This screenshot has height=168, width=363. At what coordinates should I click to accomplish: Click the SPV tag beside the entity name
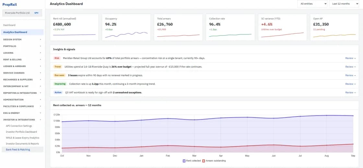(37, 13)
